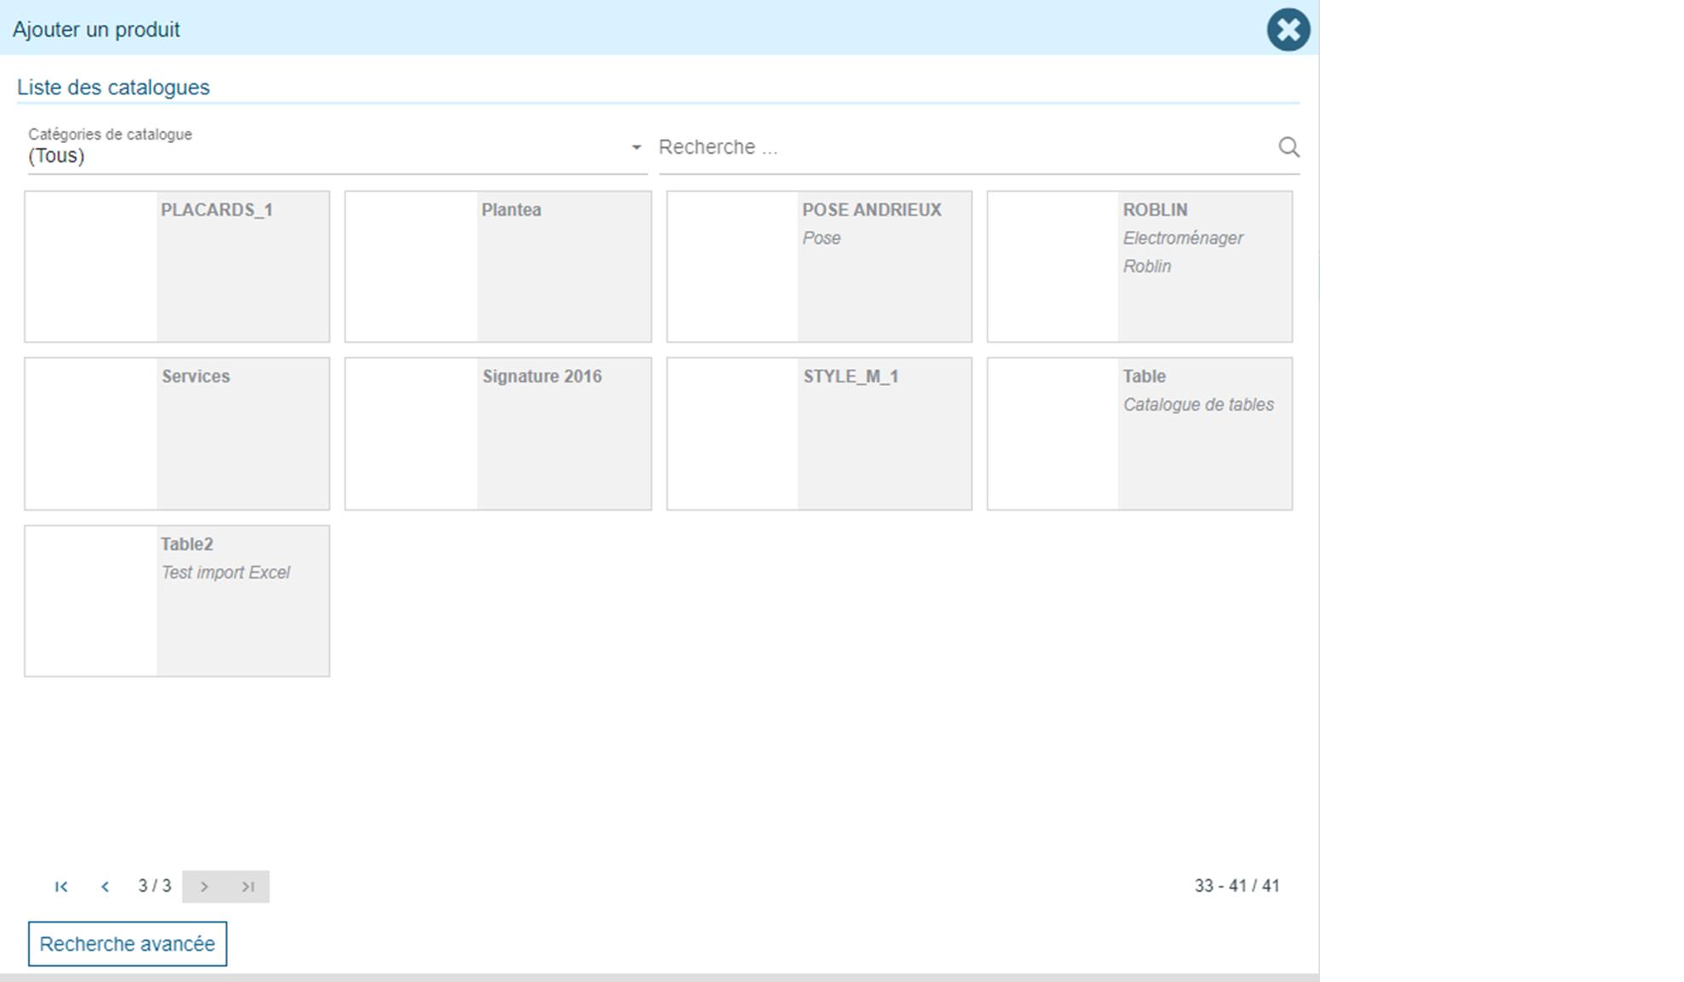This screenshot has height=982, width=1684.
Task: Select the Plantea catalogue
Action: (x=498, y=267)
